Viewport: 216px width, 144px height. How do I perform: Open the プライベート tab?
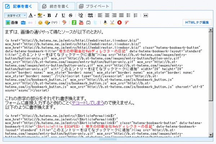coord(94,6)
